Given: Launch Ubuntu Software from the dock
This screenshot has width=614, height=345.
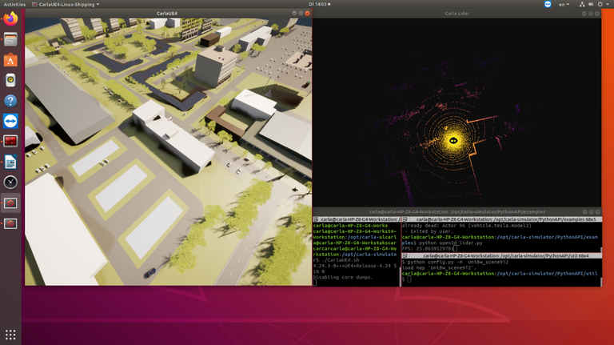Looking at the screenshot, I should tap(10, 60).
